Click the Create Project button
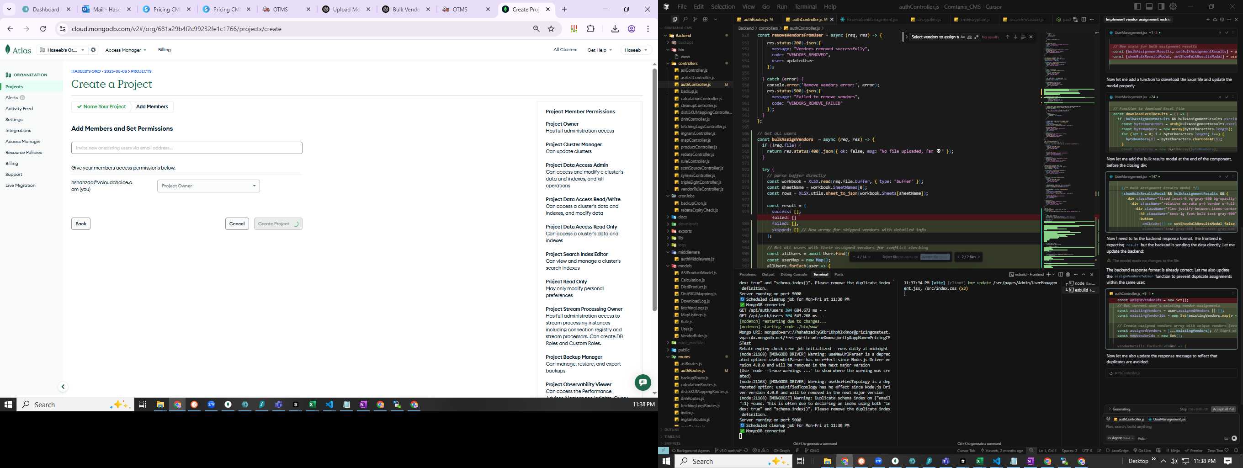This screenshot has height=468, width=1243. coord(278,224)
